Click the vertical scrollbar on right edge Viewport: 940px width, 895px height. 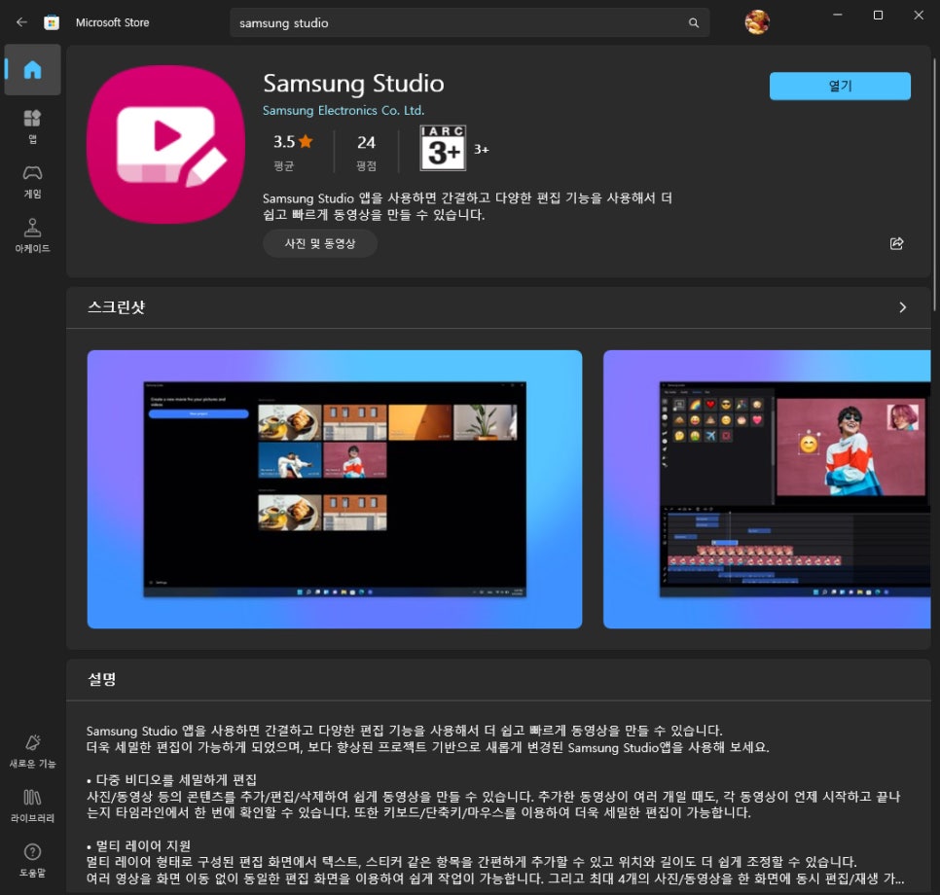[934, 184]
